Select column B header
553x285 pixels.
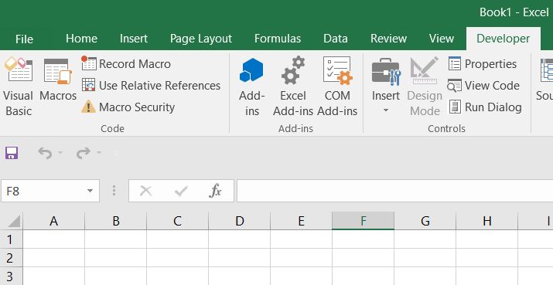pyautogui.click(x=116, y=221)
